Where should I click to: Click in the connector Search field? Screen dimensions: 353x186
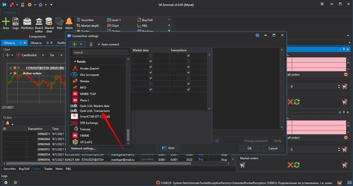pyautogui.click(x=101, y=52)
